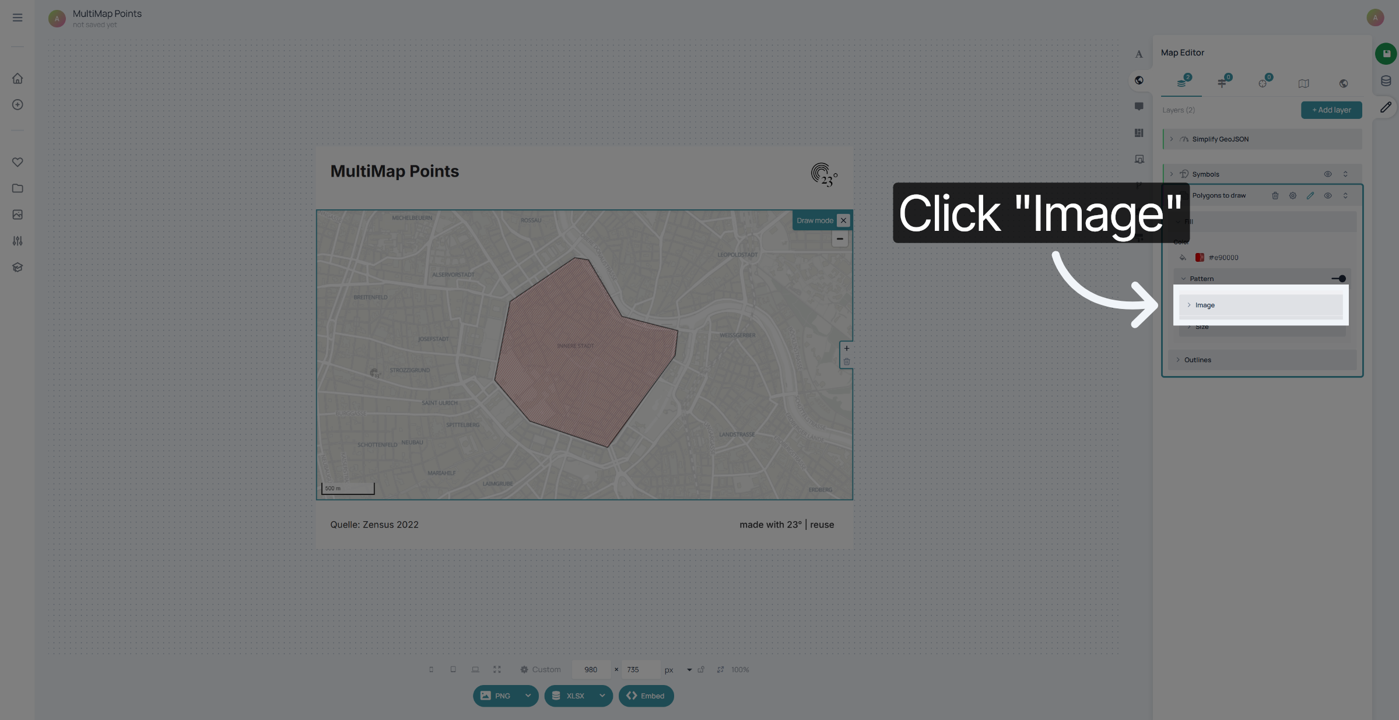
Task: Select the laptop preview size icon
Action: pos(475,670)
